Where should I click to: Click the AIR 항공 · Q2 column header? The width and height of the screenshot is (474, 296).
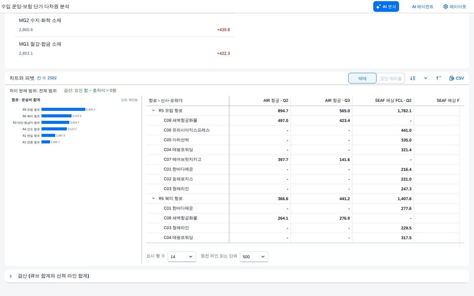tap(260, 101)
